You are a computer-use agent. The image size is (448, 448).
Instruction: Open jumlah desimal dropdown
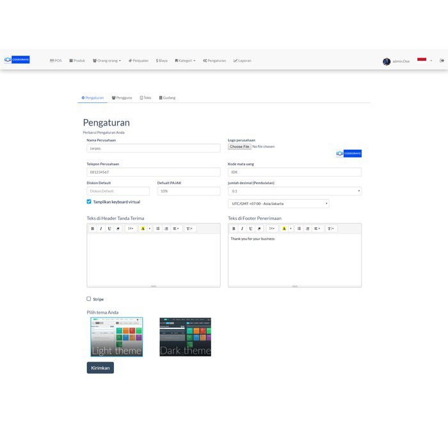(294, 191)
